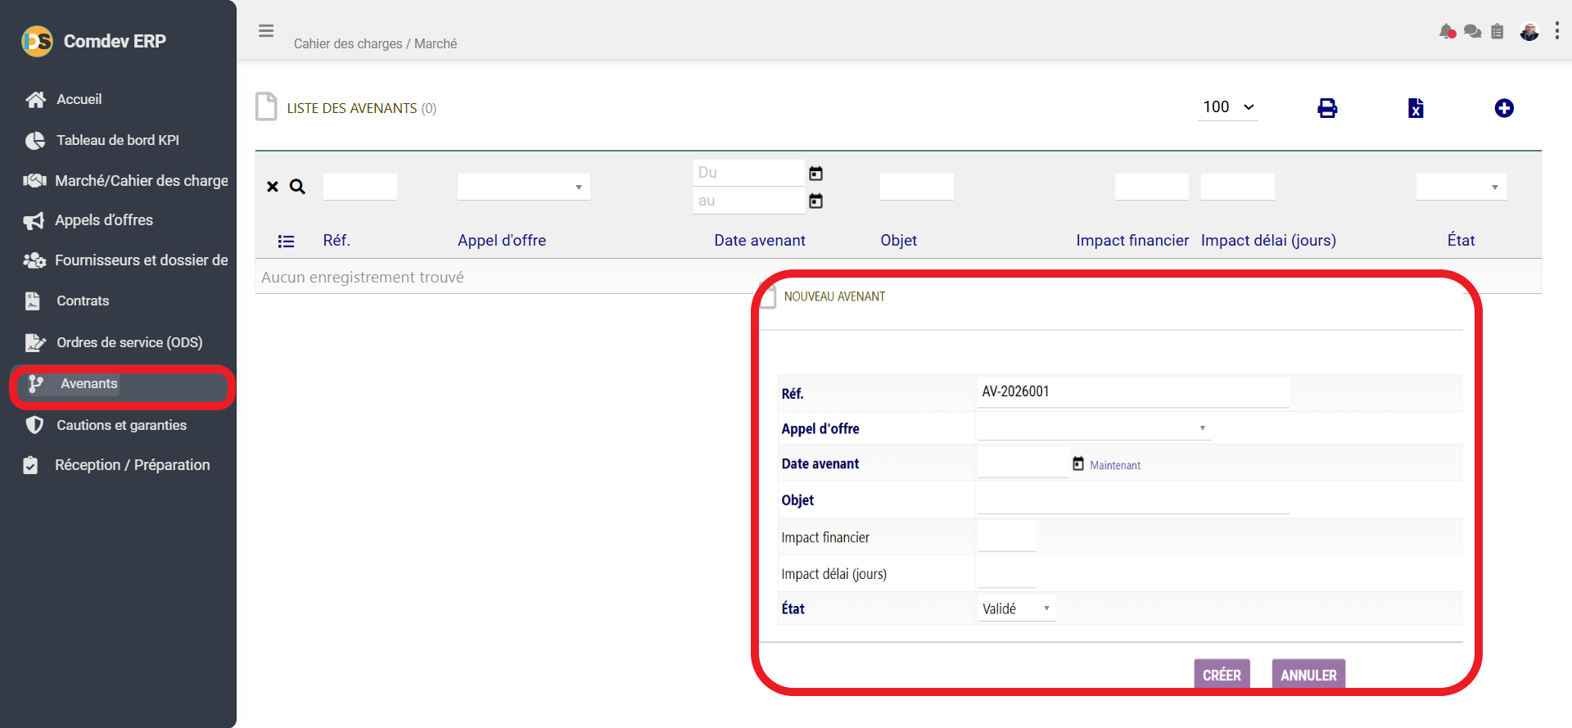The width and height of the screenshot is (1572, 728).
Task: Click the document icon beside Liste des avenants
Action: pos(266,106)
